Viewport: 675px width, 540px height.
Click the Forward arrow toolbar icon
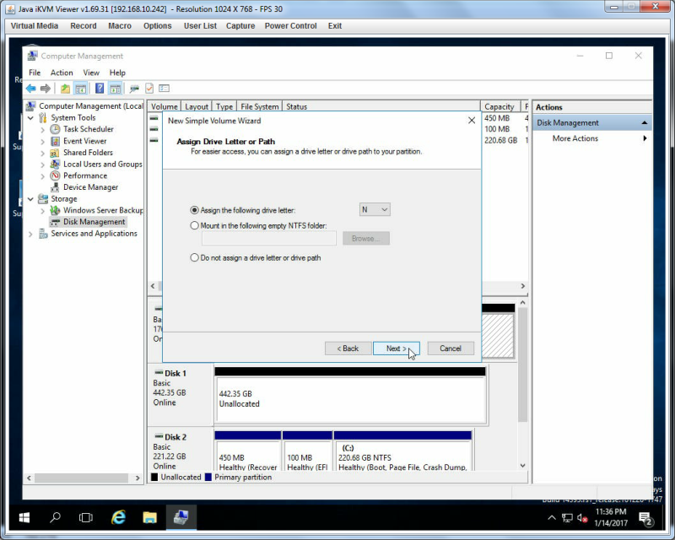pos(46,89)
